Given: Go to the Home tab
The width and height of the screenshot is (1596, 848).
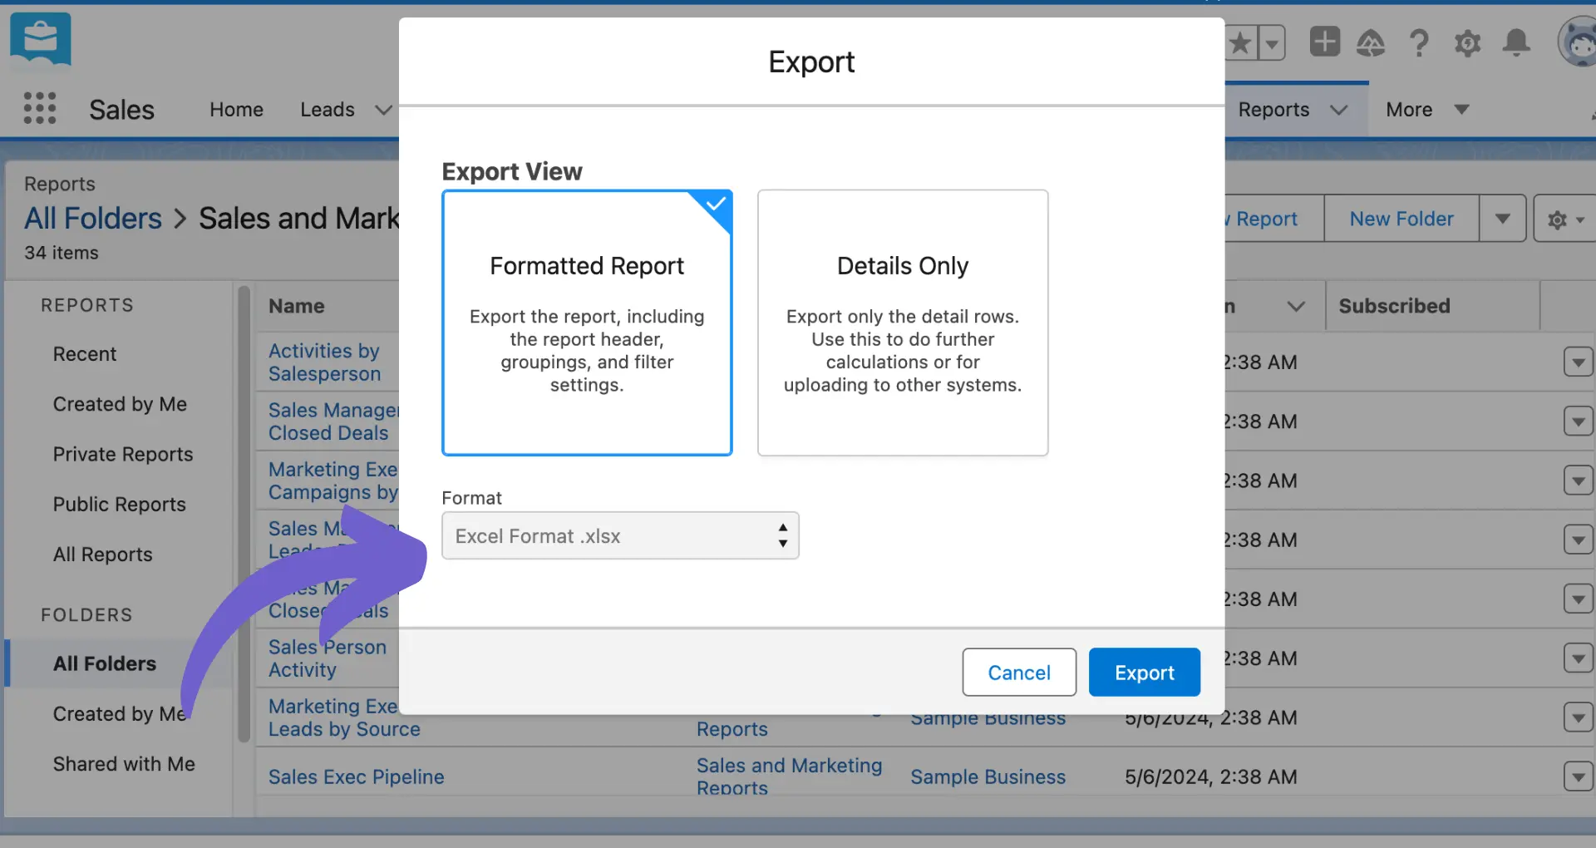Looking at the screenshot, I should point(236,110).
